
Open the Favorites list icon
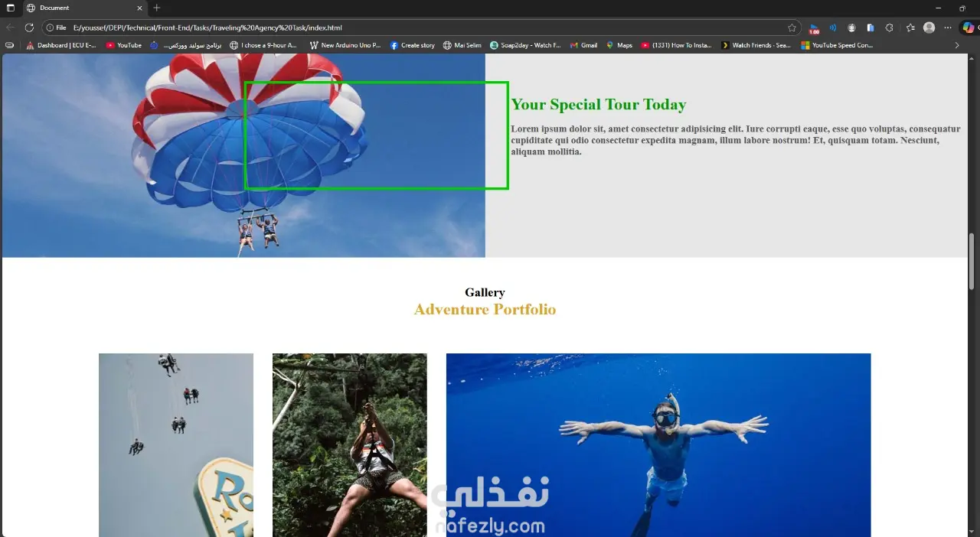[x=910, y=28]
